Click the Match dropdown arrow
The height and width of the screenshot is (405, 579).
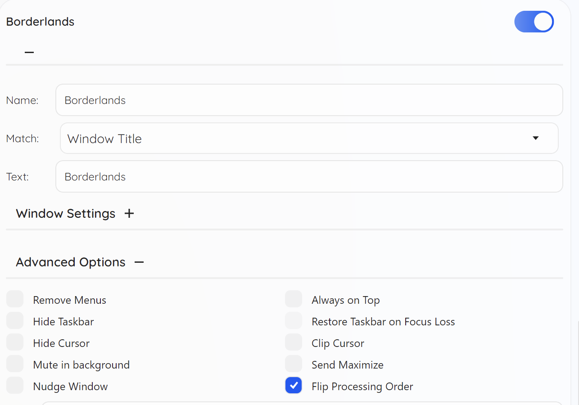pyautogui.click(x=536, y=138)
